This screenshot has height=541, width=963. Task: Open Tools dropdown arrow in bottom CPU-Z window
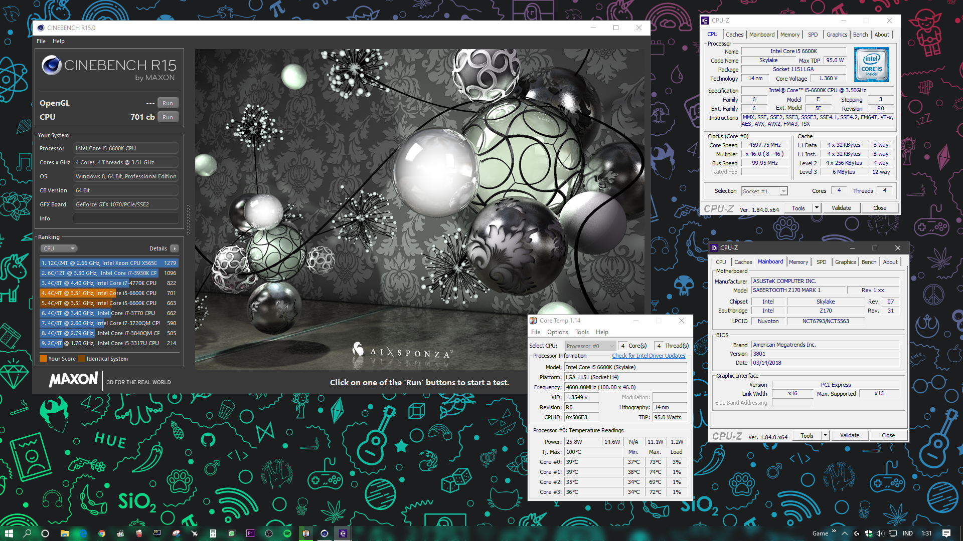coord(825,436)
